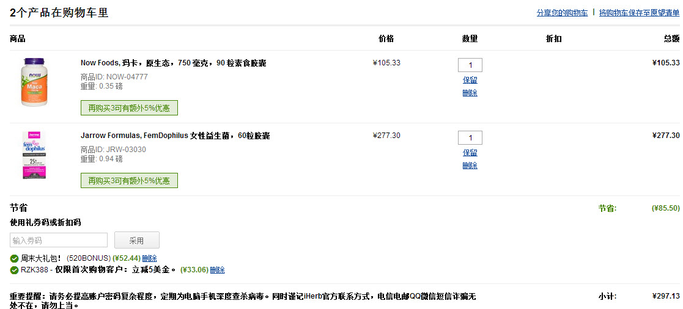Select the 商品ID: NOW-04777 text
This screenshot has height=309, width=683.
[x=114, y=77]
